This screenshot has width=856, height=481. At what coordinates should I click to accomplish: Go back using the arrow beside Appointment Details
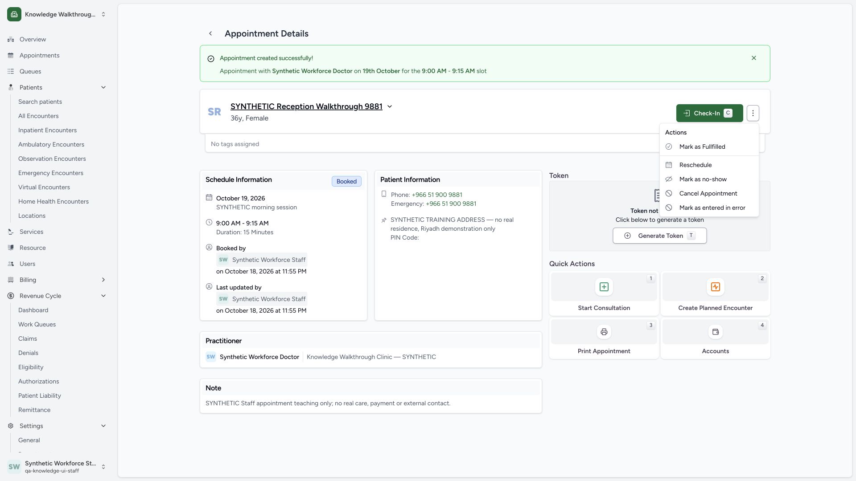tap(210, 34)
